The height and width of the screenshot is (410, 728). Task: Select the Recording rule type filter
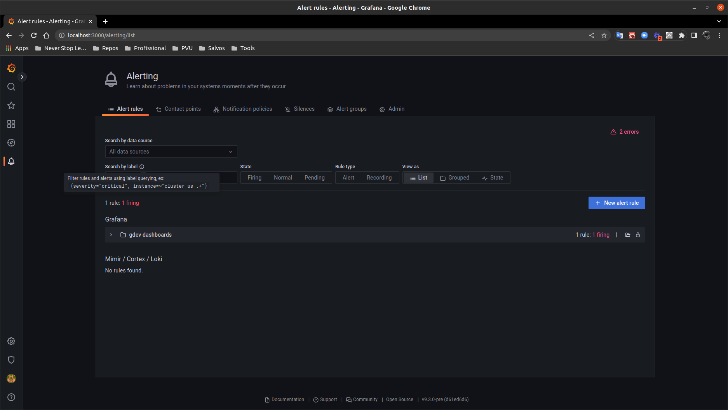[x=379, y=178]
